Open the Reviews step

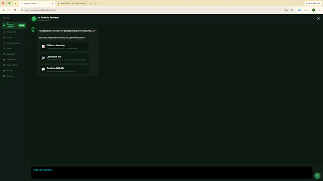[x=10, y=76]
